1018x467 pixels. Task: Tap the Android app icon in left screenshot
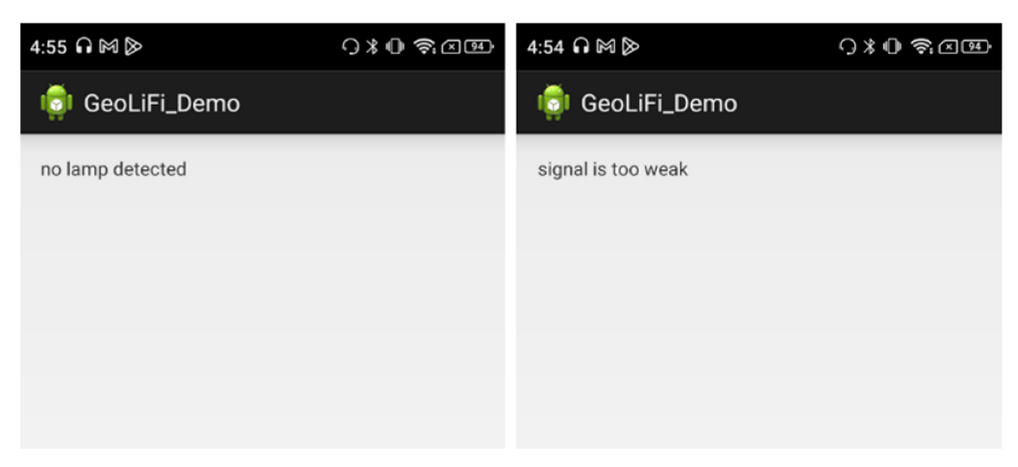pyautogui.click(x=57, y=103)
